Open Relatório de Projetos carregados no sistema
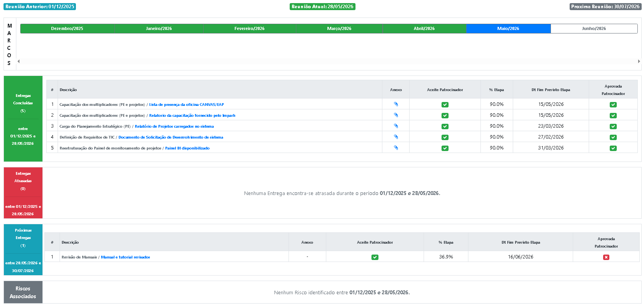 [174, 127]
